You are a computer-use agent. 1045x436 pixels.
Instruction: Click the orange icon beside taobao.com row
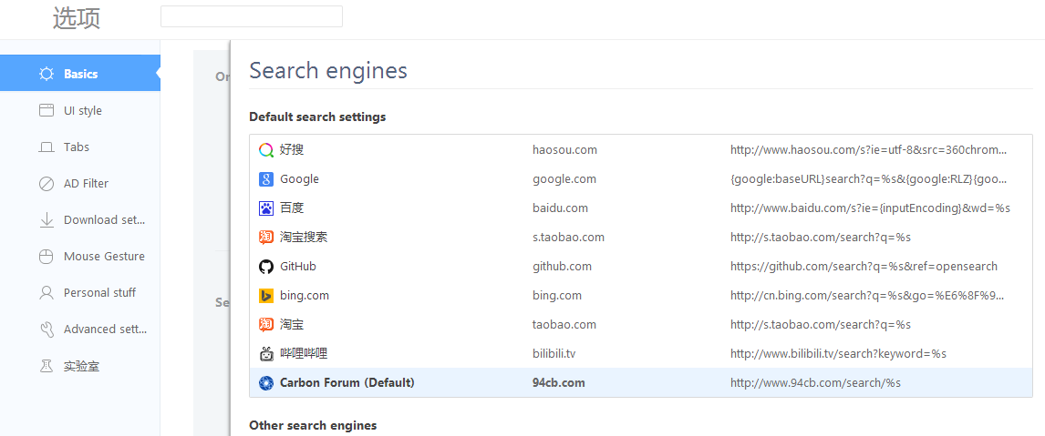(266, 325)
